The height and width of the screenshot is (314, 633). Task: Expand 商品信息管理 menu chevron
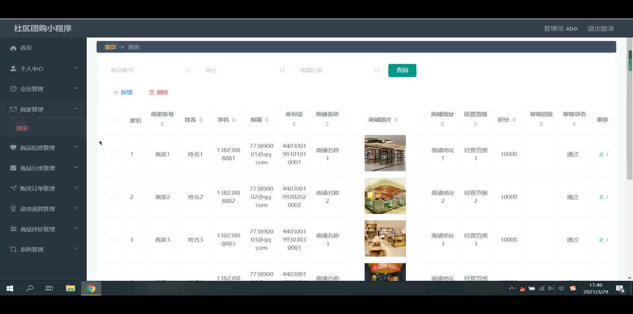pos(76,147)
